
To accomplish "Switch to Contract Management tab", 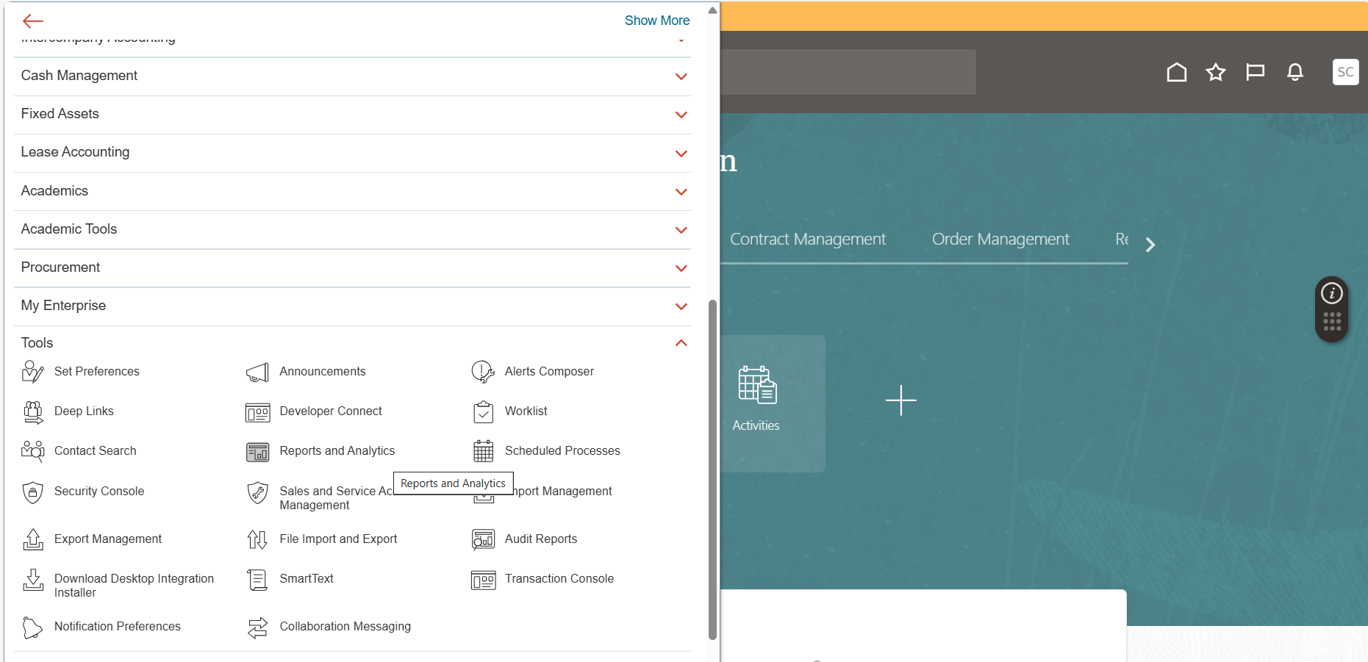I will pos(808,240).
